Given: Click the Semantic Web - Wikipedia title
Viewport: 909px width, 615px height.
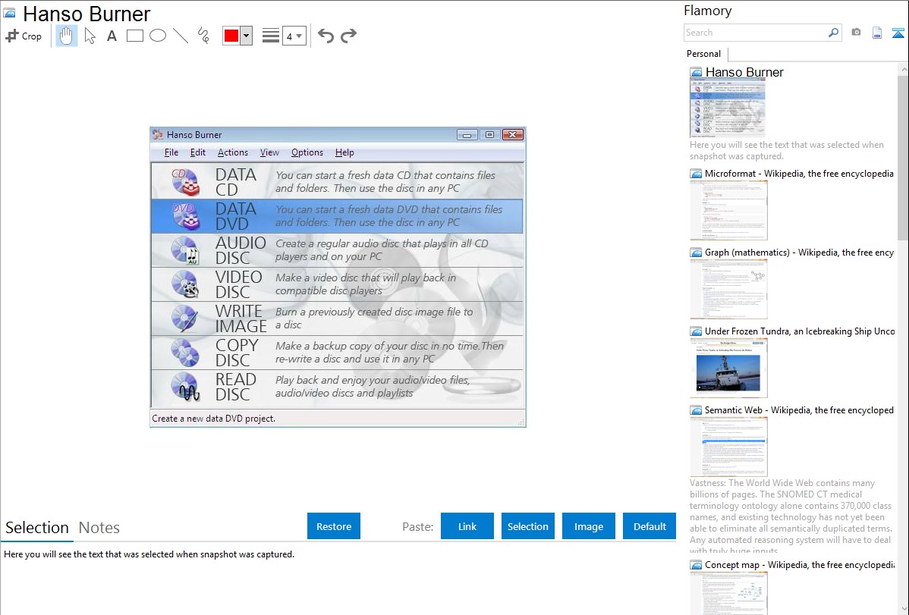Looking at the screenshot, I should click(799, 409).
